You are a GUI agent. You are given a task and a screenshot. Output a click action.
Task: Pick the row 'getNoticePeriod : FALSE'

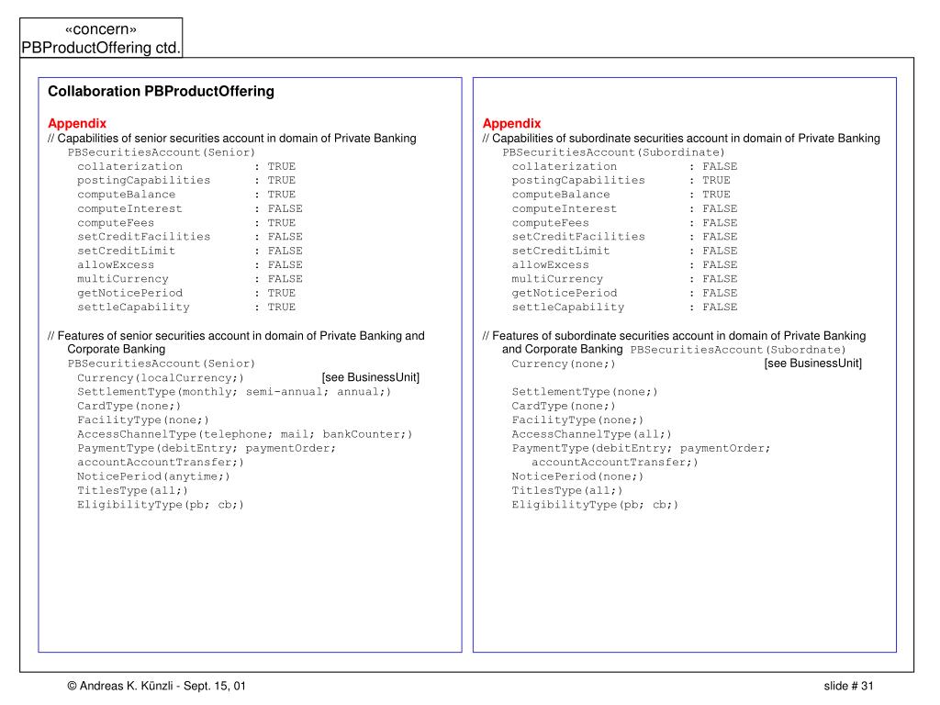click(x=624, y=293)
